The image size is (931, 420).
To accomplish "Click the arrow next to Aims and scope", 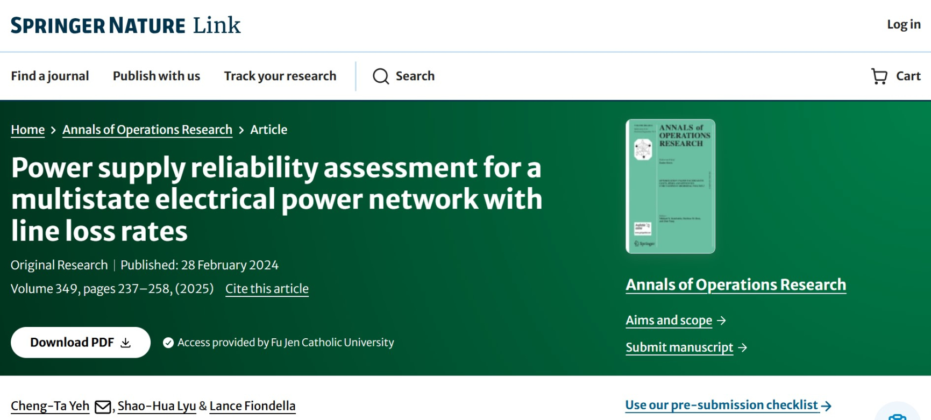I will (722, 321).
